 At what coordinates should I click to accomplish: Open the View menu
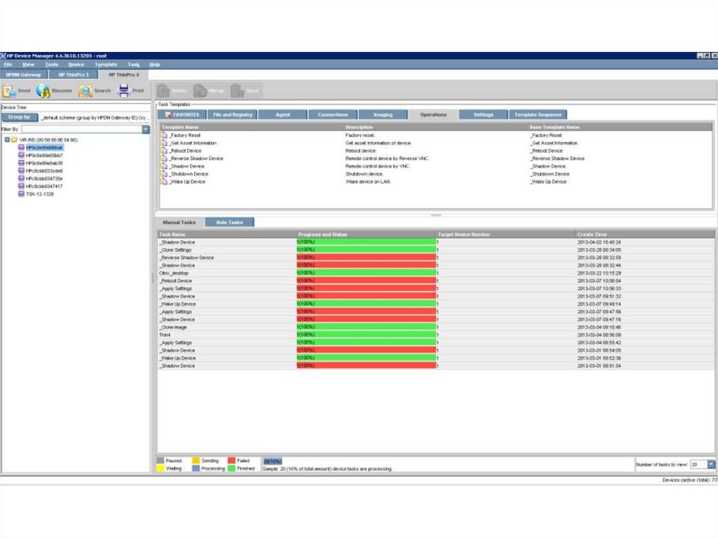pos(28,65)
